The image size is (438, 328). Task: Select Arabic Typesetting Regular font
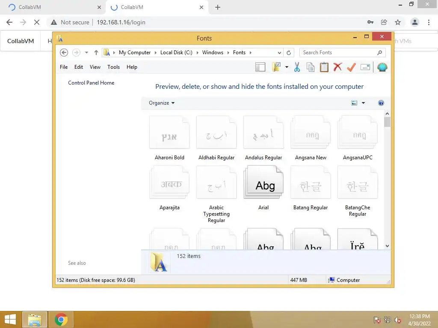click(216, 194)
